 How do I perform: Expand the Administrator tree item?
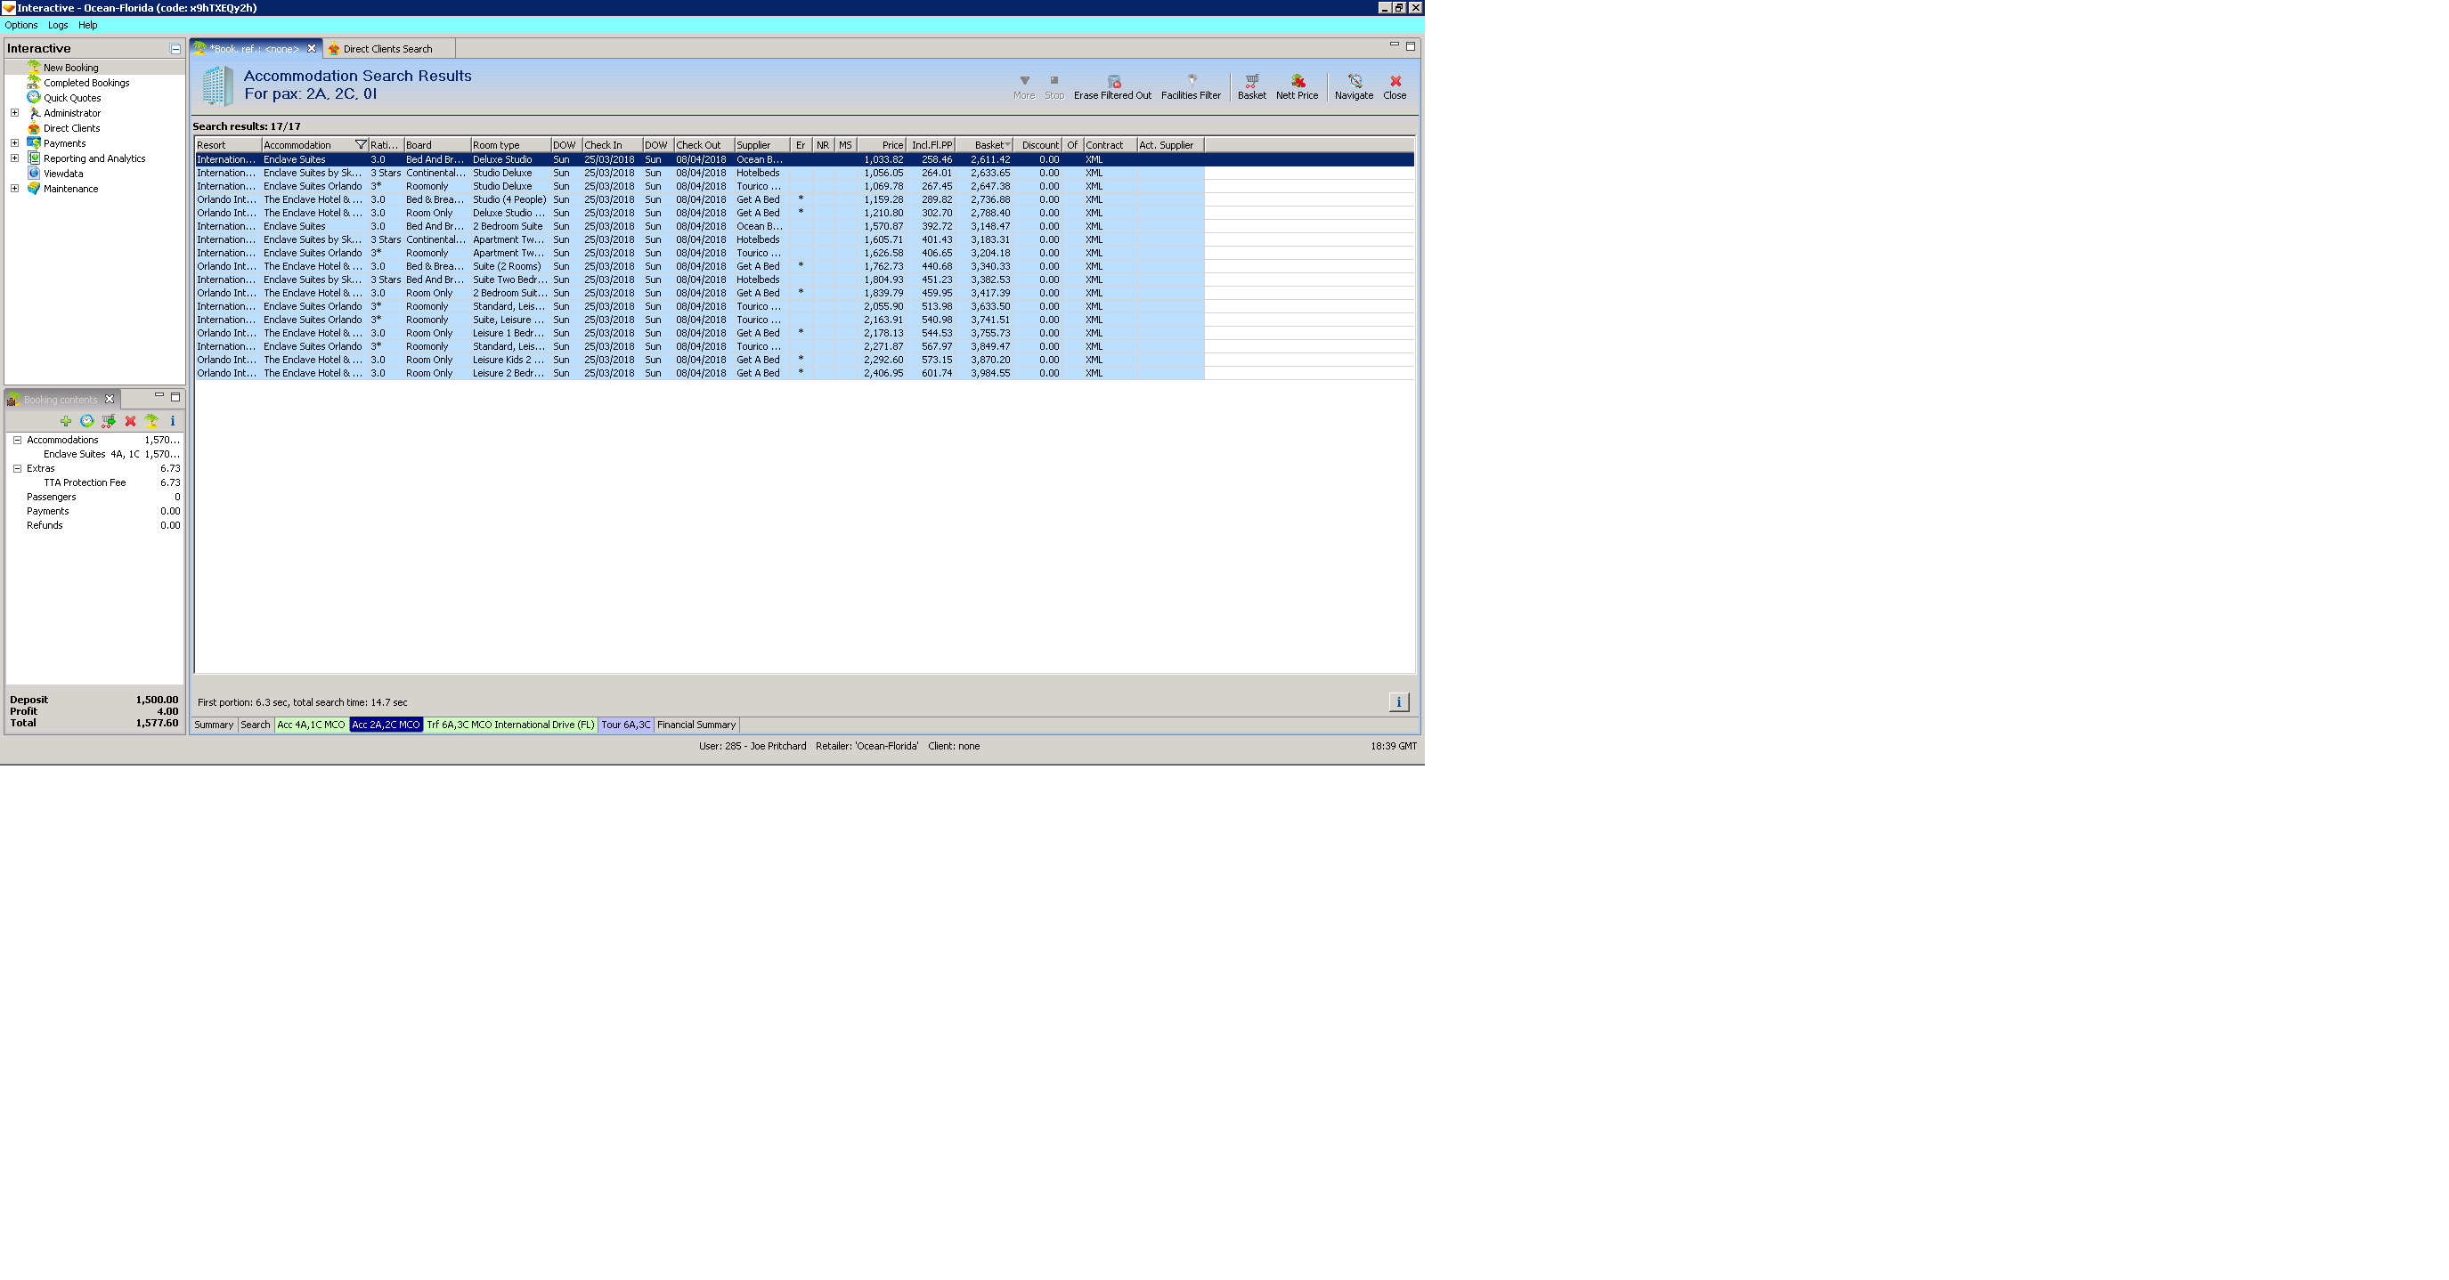pyautogui.click(x=14, y=113)
